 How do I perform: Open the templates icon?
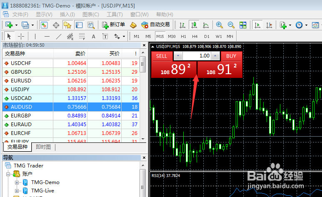click(x=315, y=25)
